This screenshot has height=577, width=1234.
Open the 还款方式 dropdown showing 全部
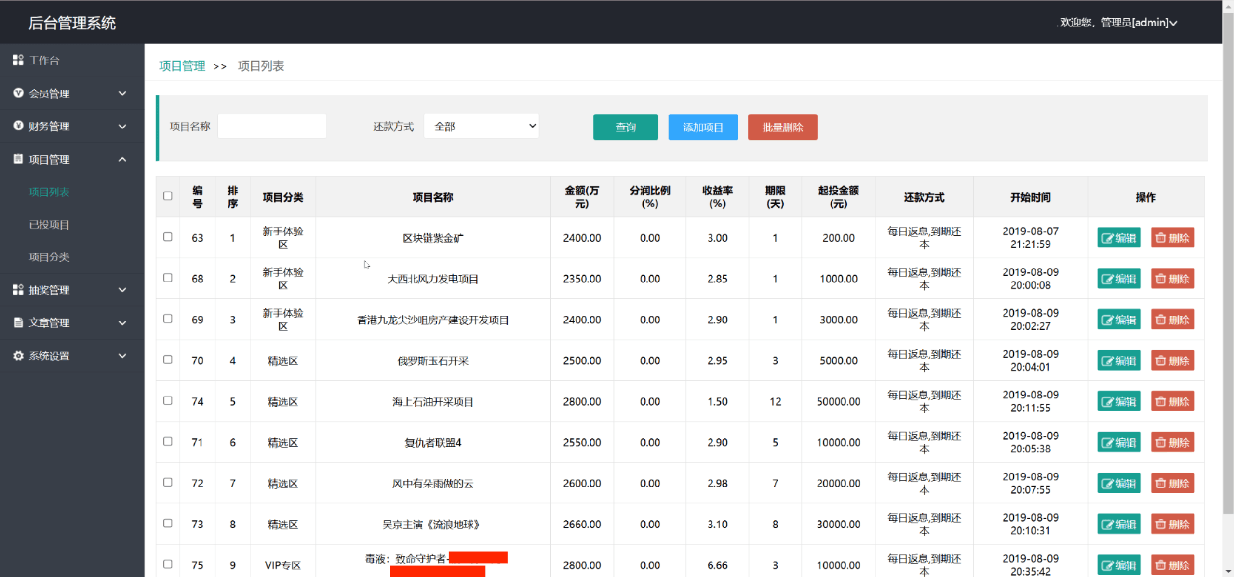click(481, 126)
